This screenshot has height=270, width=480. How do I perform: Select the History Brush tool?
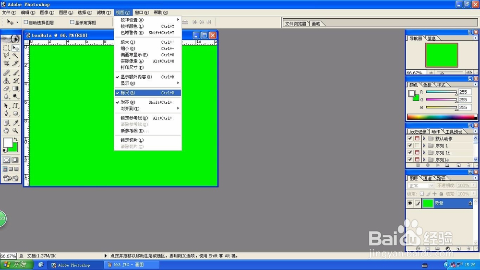pyautogui.click(x=15, y=81)
